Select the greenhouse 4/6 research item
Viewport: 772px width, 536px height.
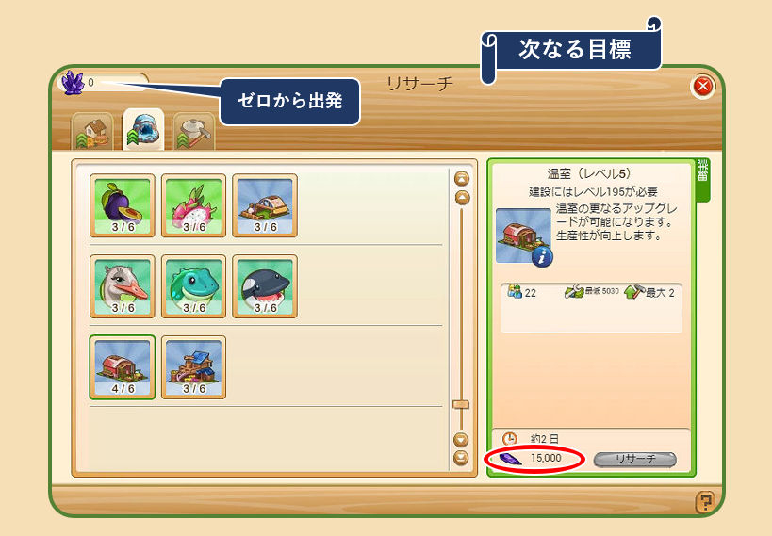click(x=123, y=367)
